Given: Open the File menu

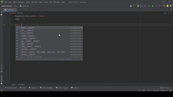Looking at the screenshot, I should pos(6,2).
